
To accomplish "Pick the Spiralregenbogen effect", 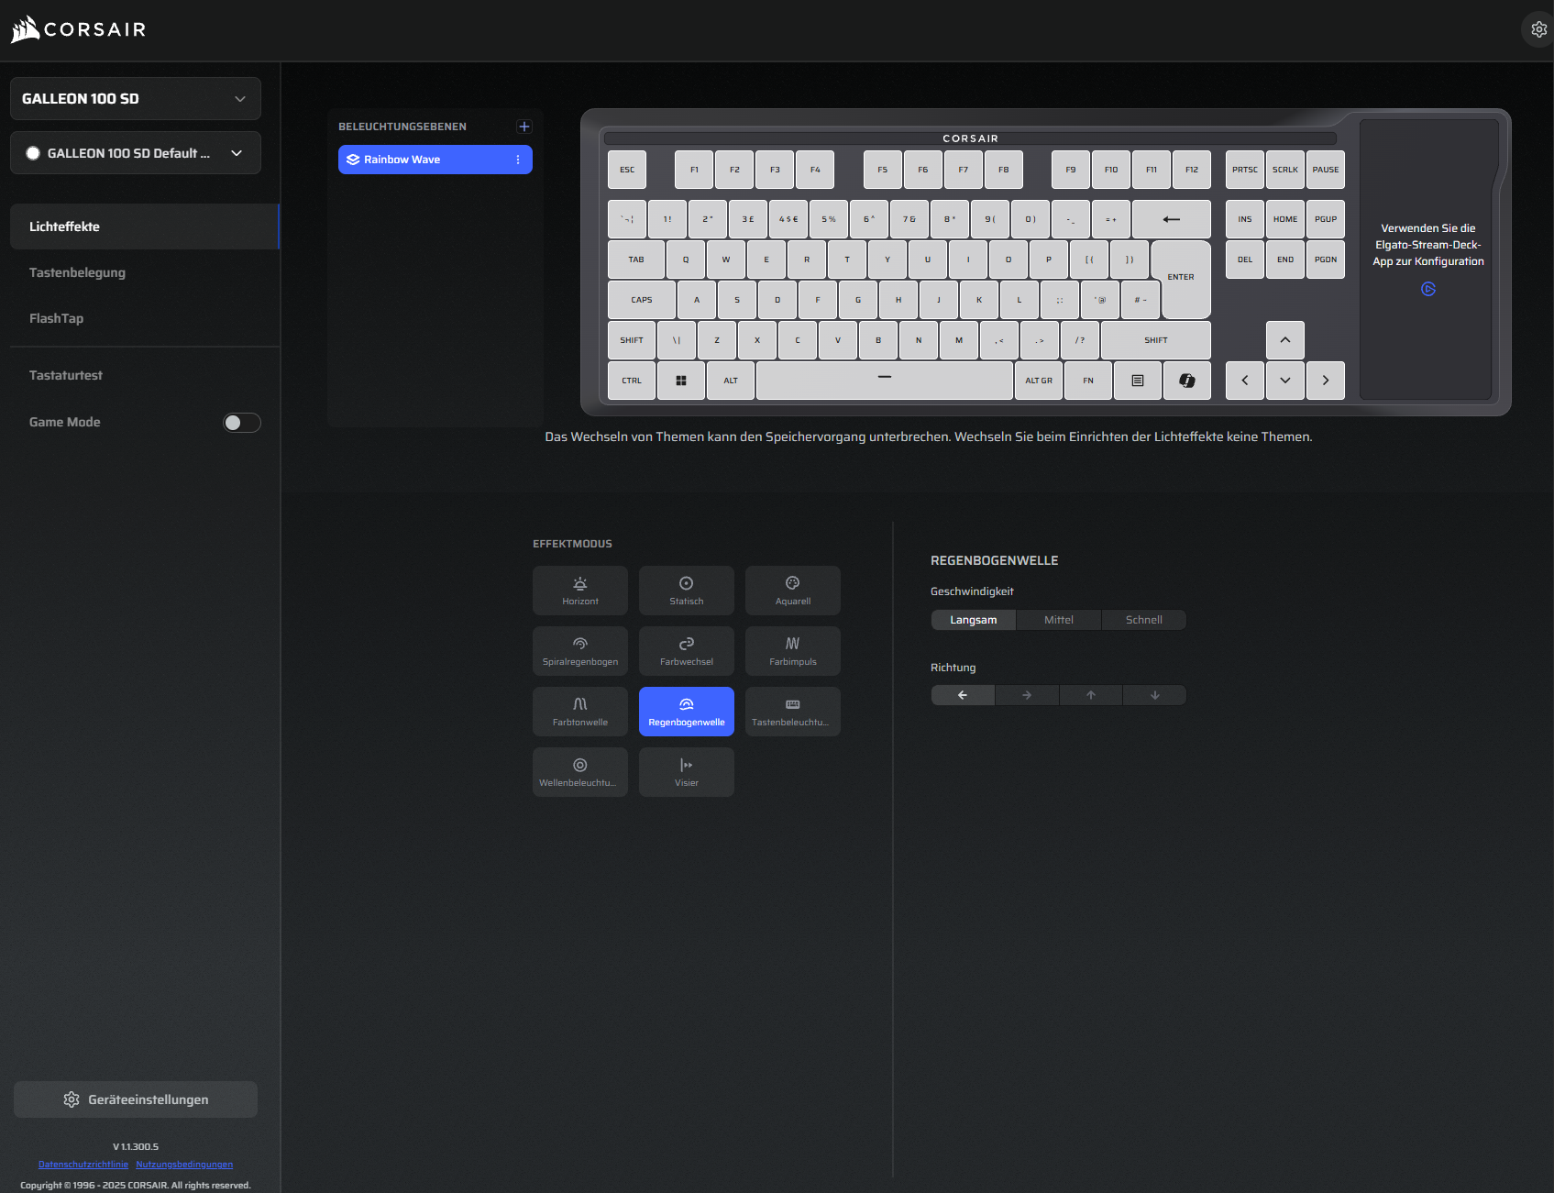I will coord(579,651).
